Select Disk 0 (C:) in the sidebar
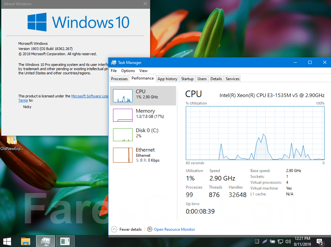Image resolution: width=331 pixels, height=247 pixels. [x=143, y=134]
